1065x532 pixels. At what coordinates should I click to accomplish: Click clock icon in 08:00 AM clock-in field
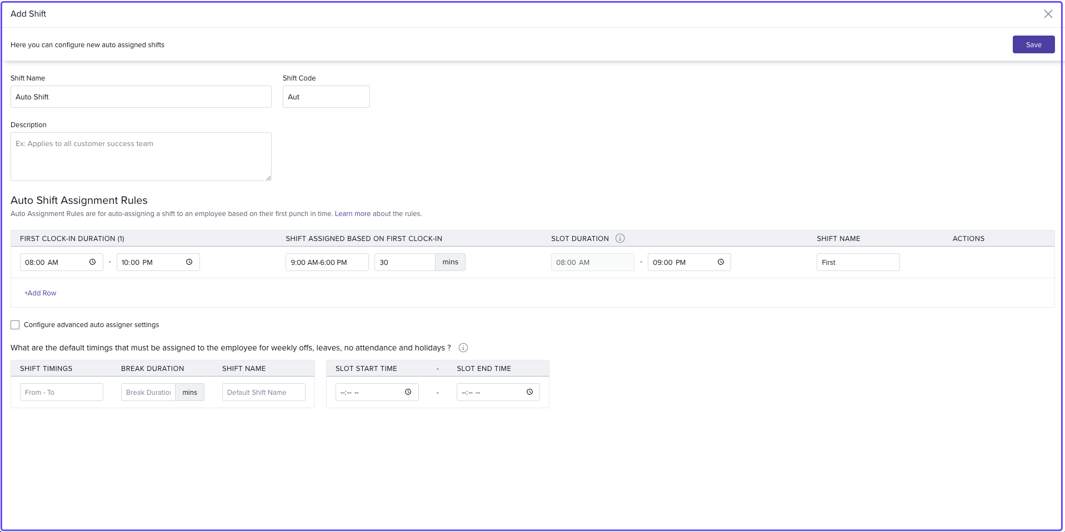coord(93,262)
